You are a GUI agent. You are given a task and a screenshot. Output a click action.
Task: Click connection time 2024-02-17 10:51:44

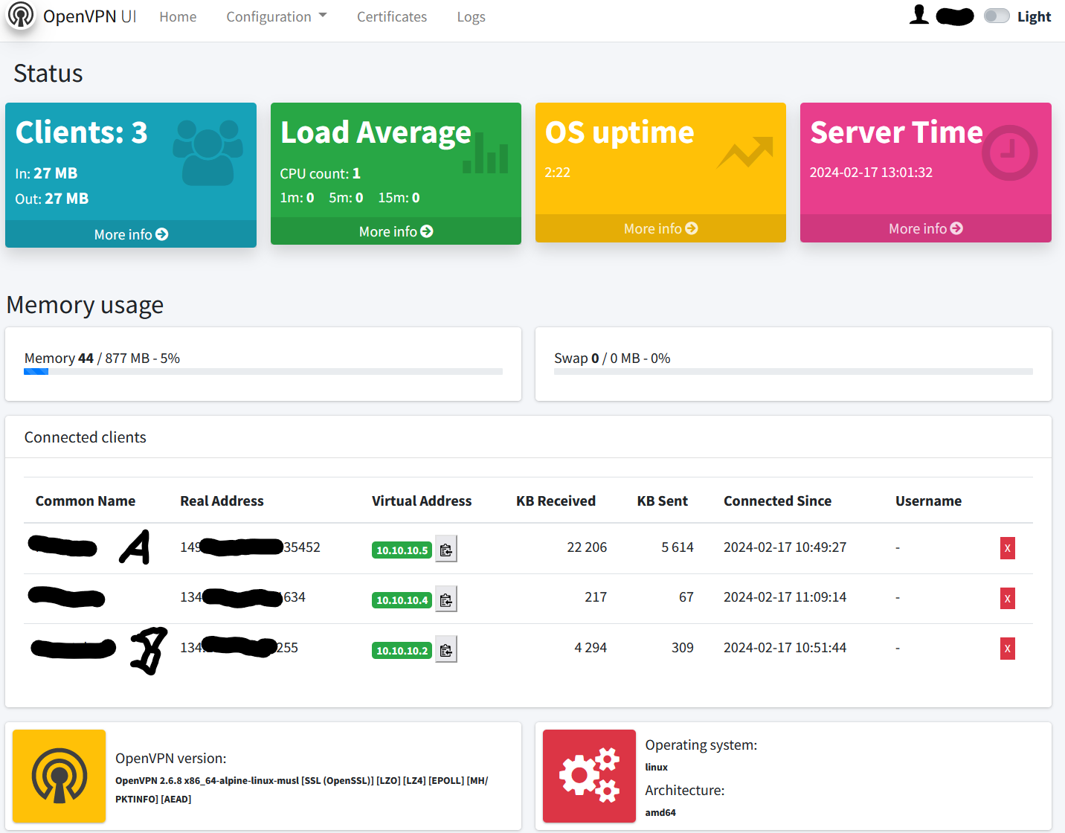[785, 648]
